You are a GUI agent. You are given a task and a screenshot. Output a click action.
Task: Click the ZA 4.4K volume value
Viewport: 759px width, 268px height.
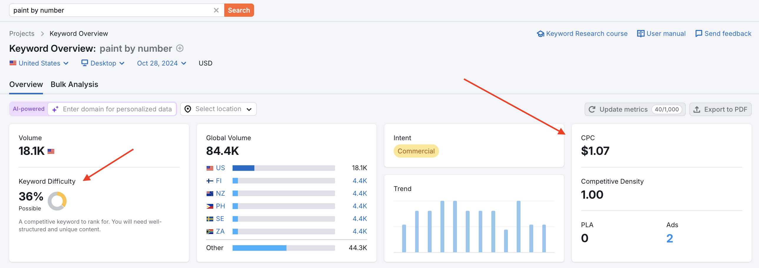tap(359, 231)
